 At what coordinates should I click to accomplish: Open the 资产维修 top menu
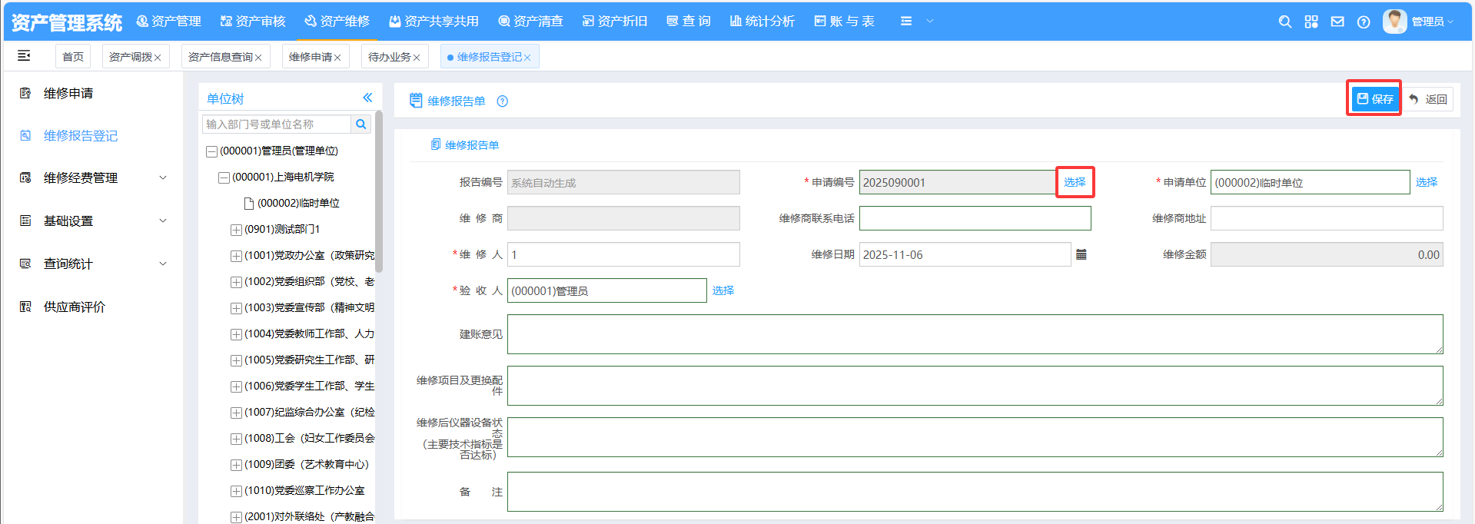(337, 22)
